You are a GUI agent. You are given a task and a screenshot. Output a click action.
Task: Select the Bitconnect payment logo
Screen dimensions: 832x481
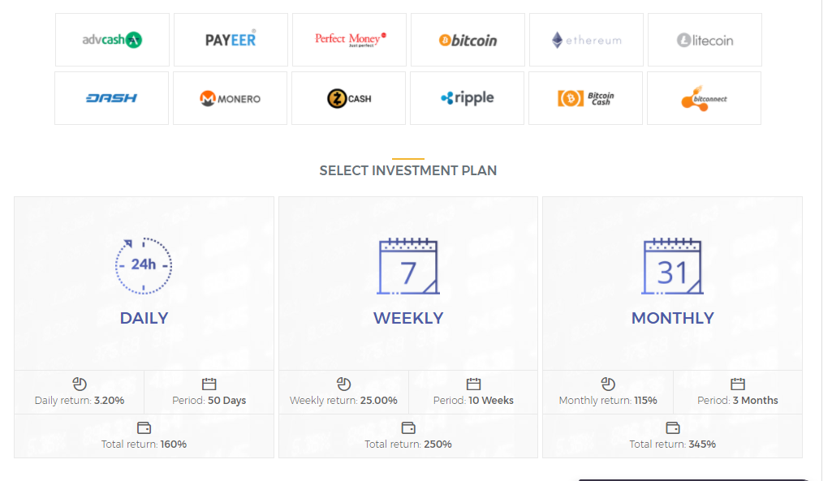(x=704, y=98)
